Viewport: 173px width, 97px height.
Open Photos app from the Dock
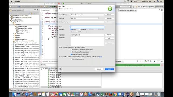click(56, 94)
